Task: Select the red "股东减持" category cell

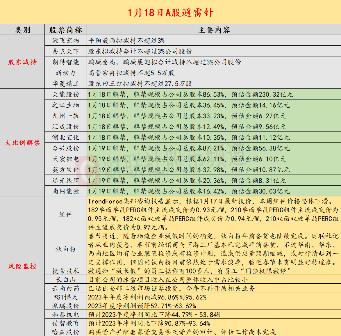Action: click(x=22, y=62)
